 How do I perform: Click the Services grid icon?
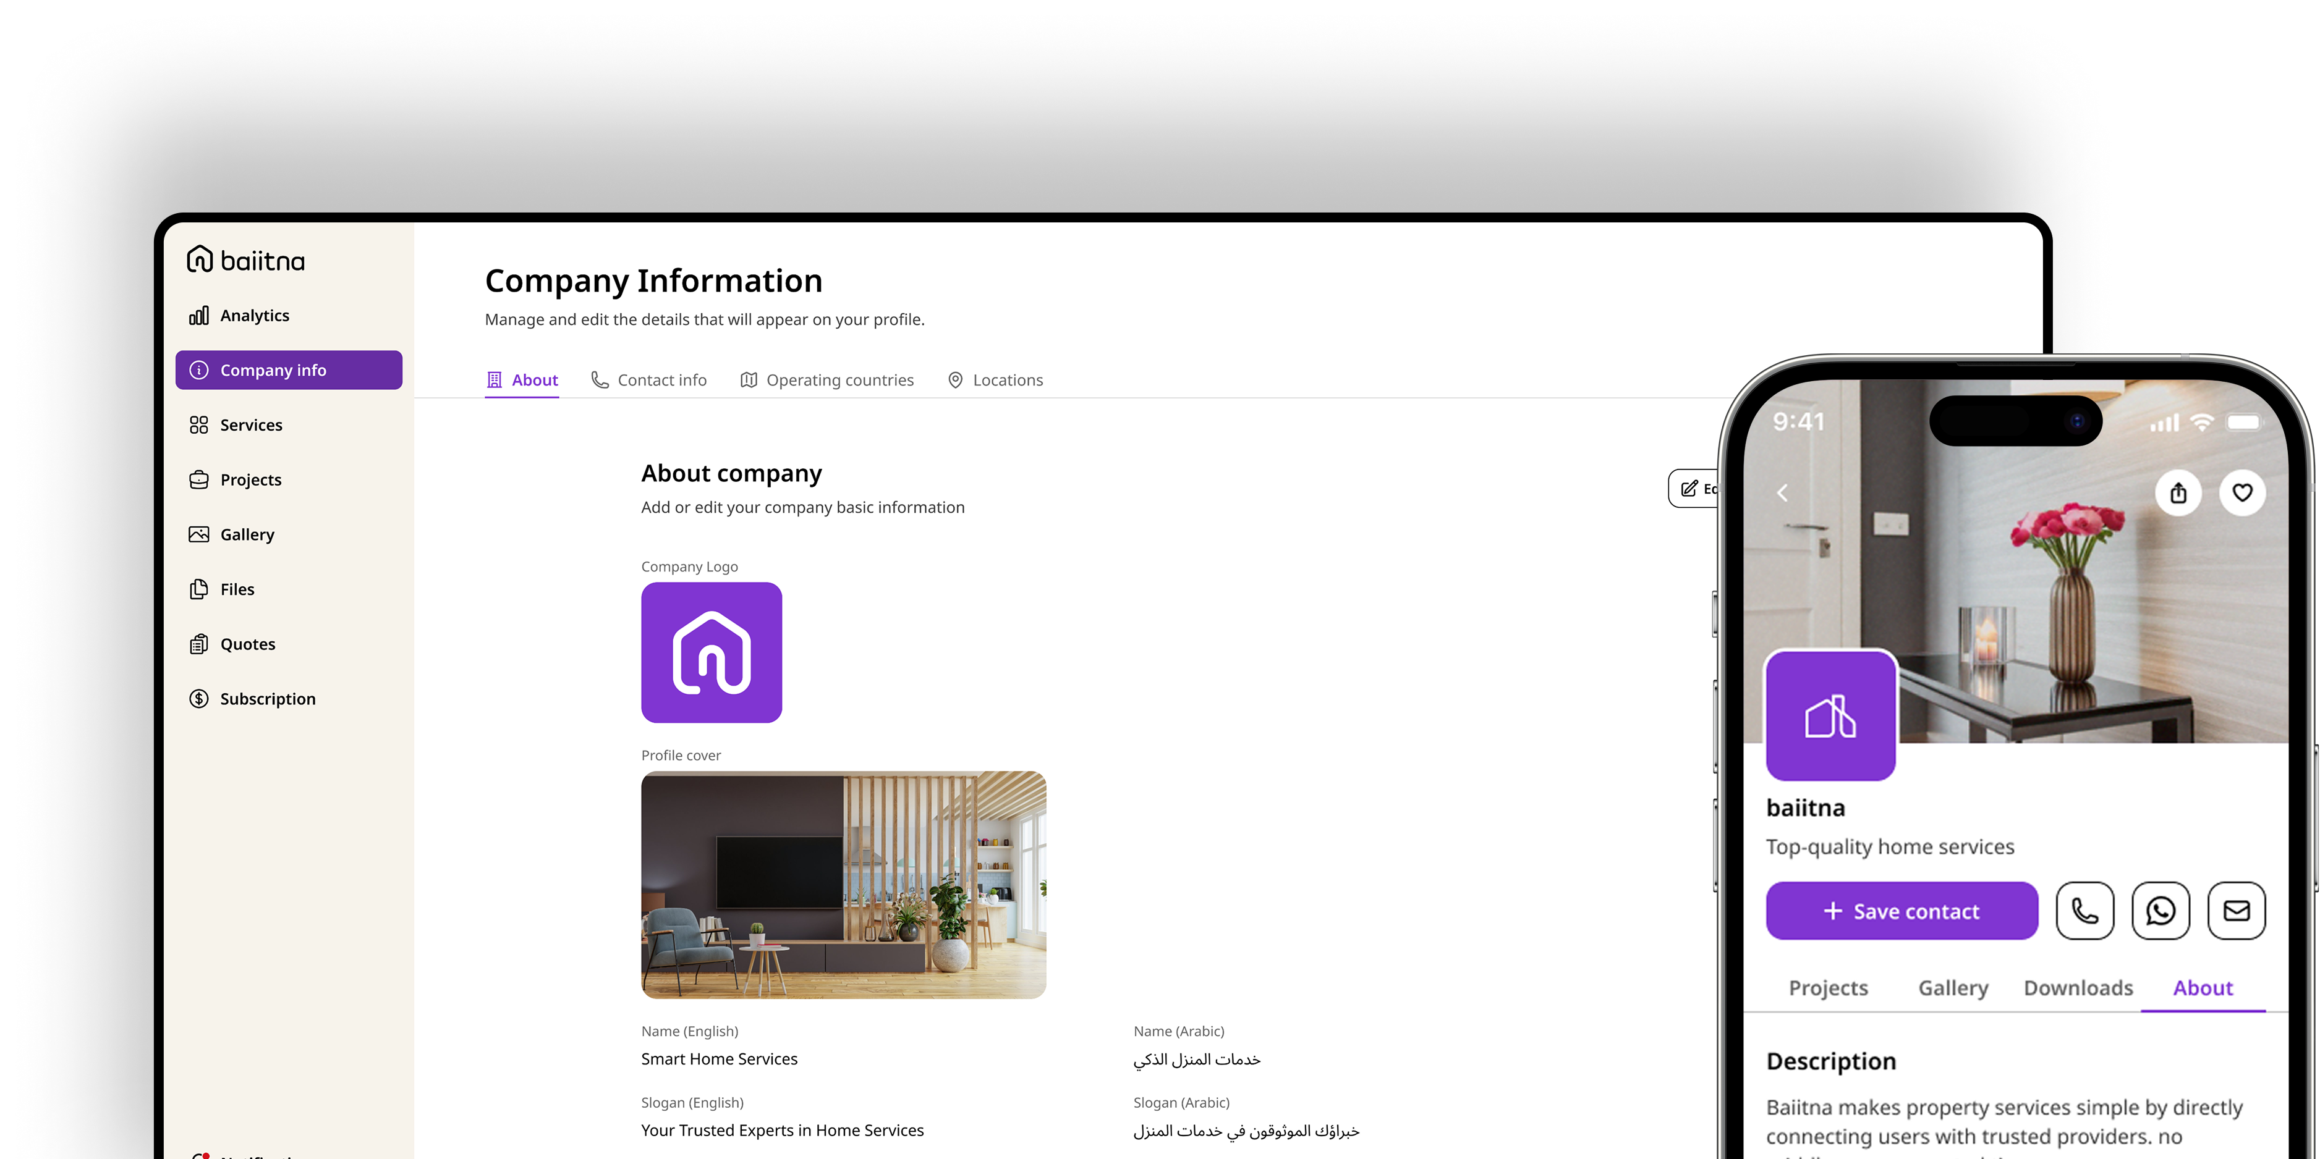point(199,424)
